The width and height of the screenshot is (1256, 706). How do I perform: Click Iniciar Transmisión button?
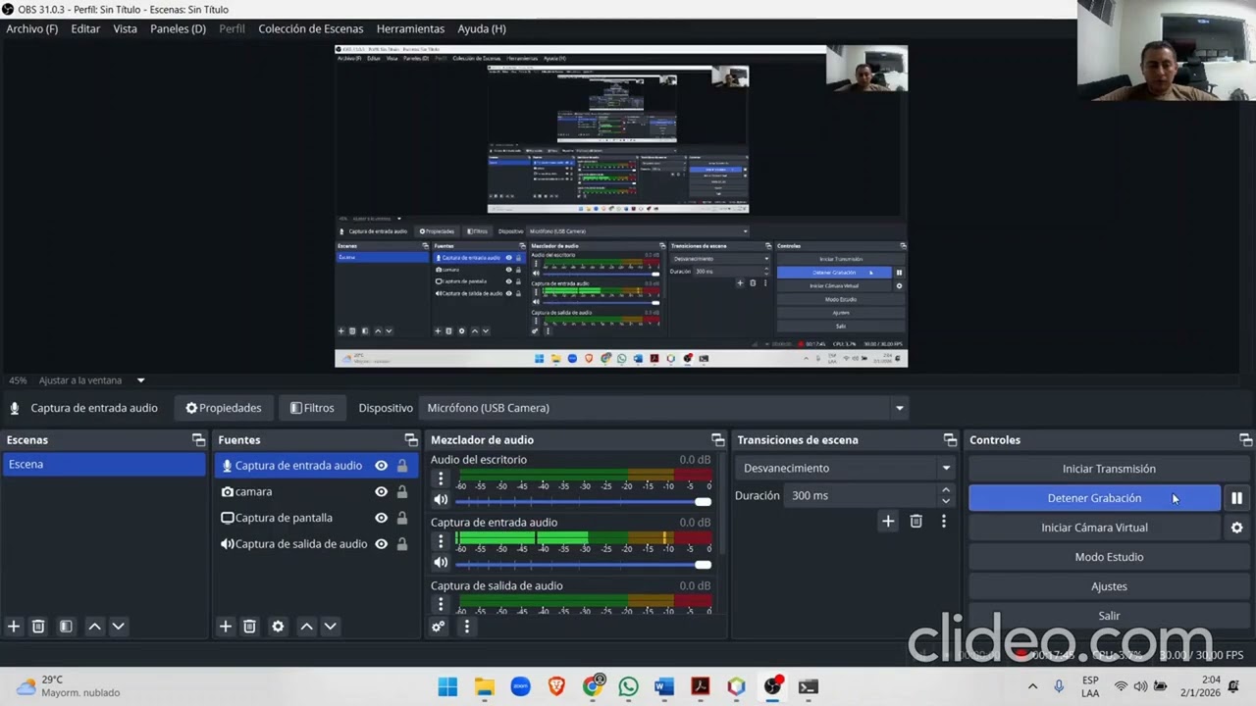(1109, 469)
